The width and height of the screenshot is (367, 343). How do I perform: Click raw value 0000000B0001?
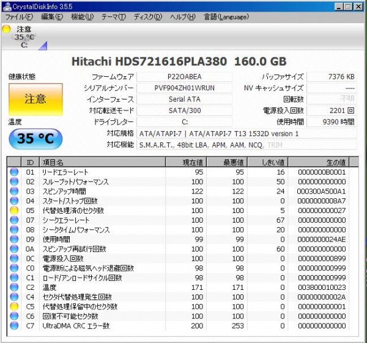click(322, 172)
